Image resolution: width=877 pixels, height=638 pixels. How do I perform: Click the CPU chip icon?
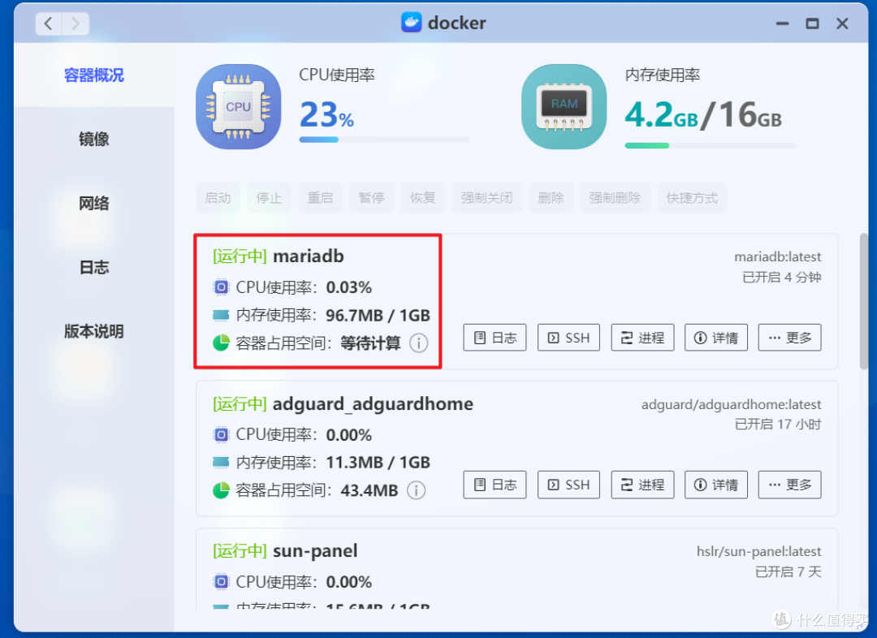click(238, 107)
